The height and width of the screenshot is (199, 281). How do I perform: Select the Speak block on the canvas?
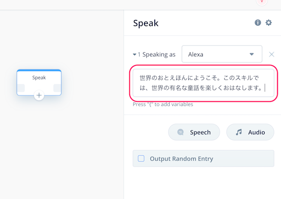pyautogui.click(x=39, y=82)
